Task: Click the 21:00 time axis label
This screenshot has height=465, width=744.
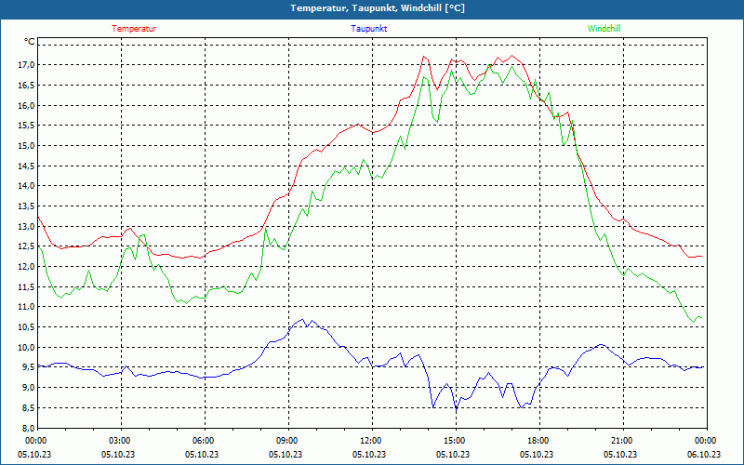Action: [622, 441]
